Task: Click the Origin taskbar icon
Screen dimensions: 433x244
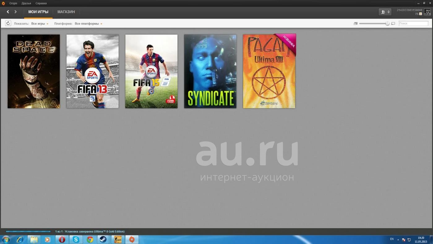Action: pyautogui.click(x=132, y=239)
